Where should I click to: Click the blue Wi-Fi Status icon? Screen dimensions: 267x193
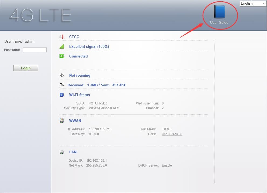[62, 95]
